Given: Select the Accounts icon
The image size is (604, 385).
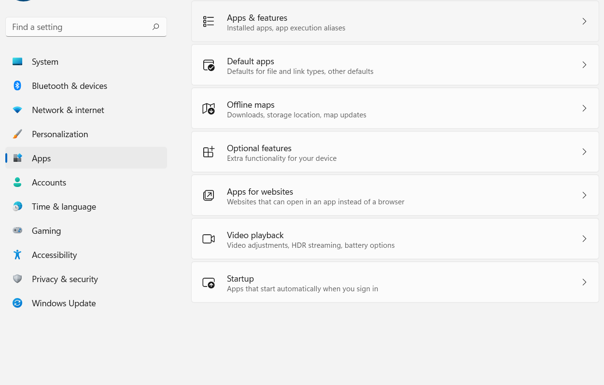Looking at the screenshot, I should (x=17, y=182).
